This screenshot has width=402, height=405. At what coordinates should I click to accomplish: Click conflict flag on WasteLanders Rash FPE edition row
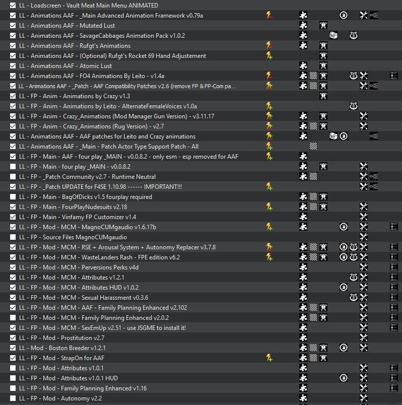tap(269, 257)
